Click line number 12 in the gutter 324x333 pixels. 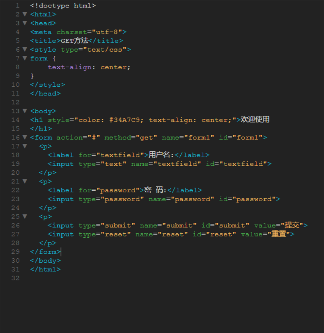(x=16, y=102)
